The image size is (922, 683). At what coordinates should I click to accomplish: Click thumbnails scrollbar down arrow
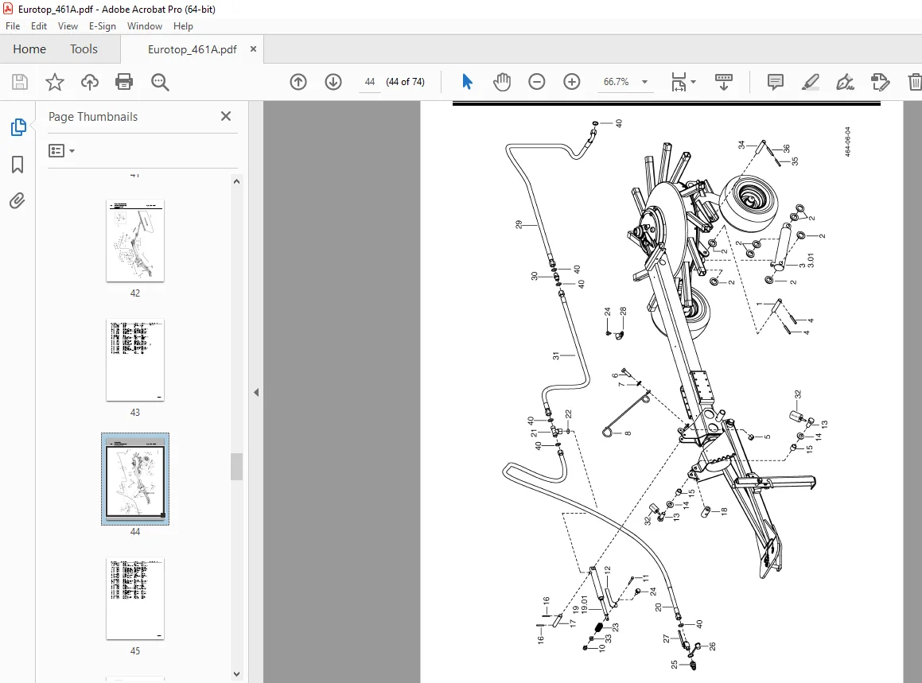pyautogui.click(x=236, y=674)
